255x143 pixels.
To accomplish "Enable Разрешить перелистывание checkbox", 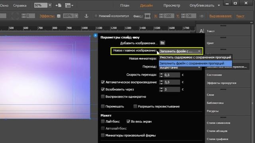I will click(135, 106).
